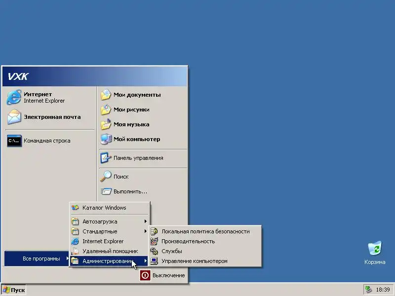The width and height of the screenshot is (395, 296).
Task: Click the 18:39 clock in system tray
Action: (x=383, y=290)
